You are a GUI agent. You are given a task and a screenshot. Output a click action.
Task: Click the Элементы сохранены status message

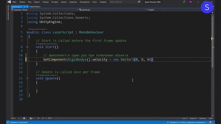pyautogui.click(x=19, y=122)
